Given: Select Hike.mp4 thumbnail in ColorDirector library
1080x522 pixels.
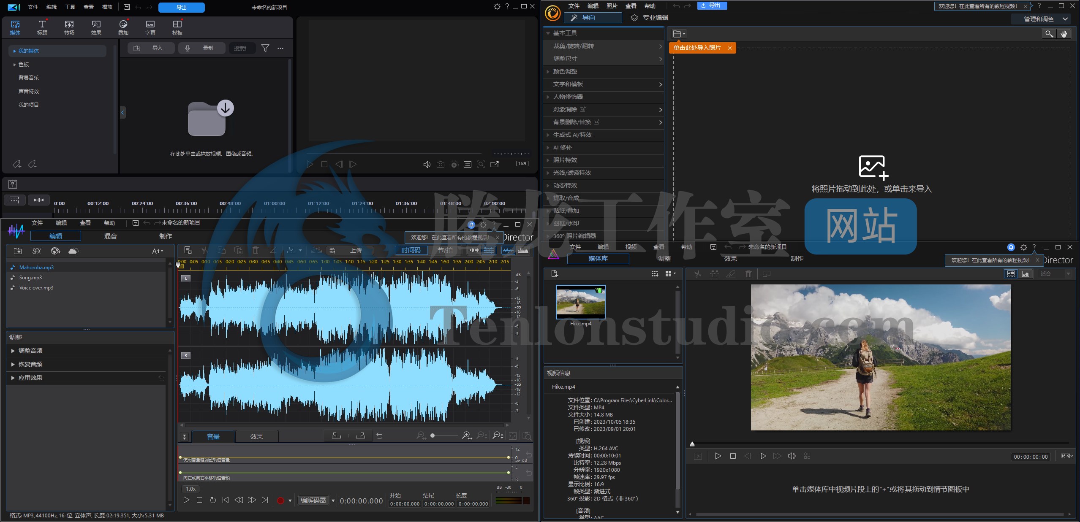Looking at the screenshot, I should [x=581, y=302].
